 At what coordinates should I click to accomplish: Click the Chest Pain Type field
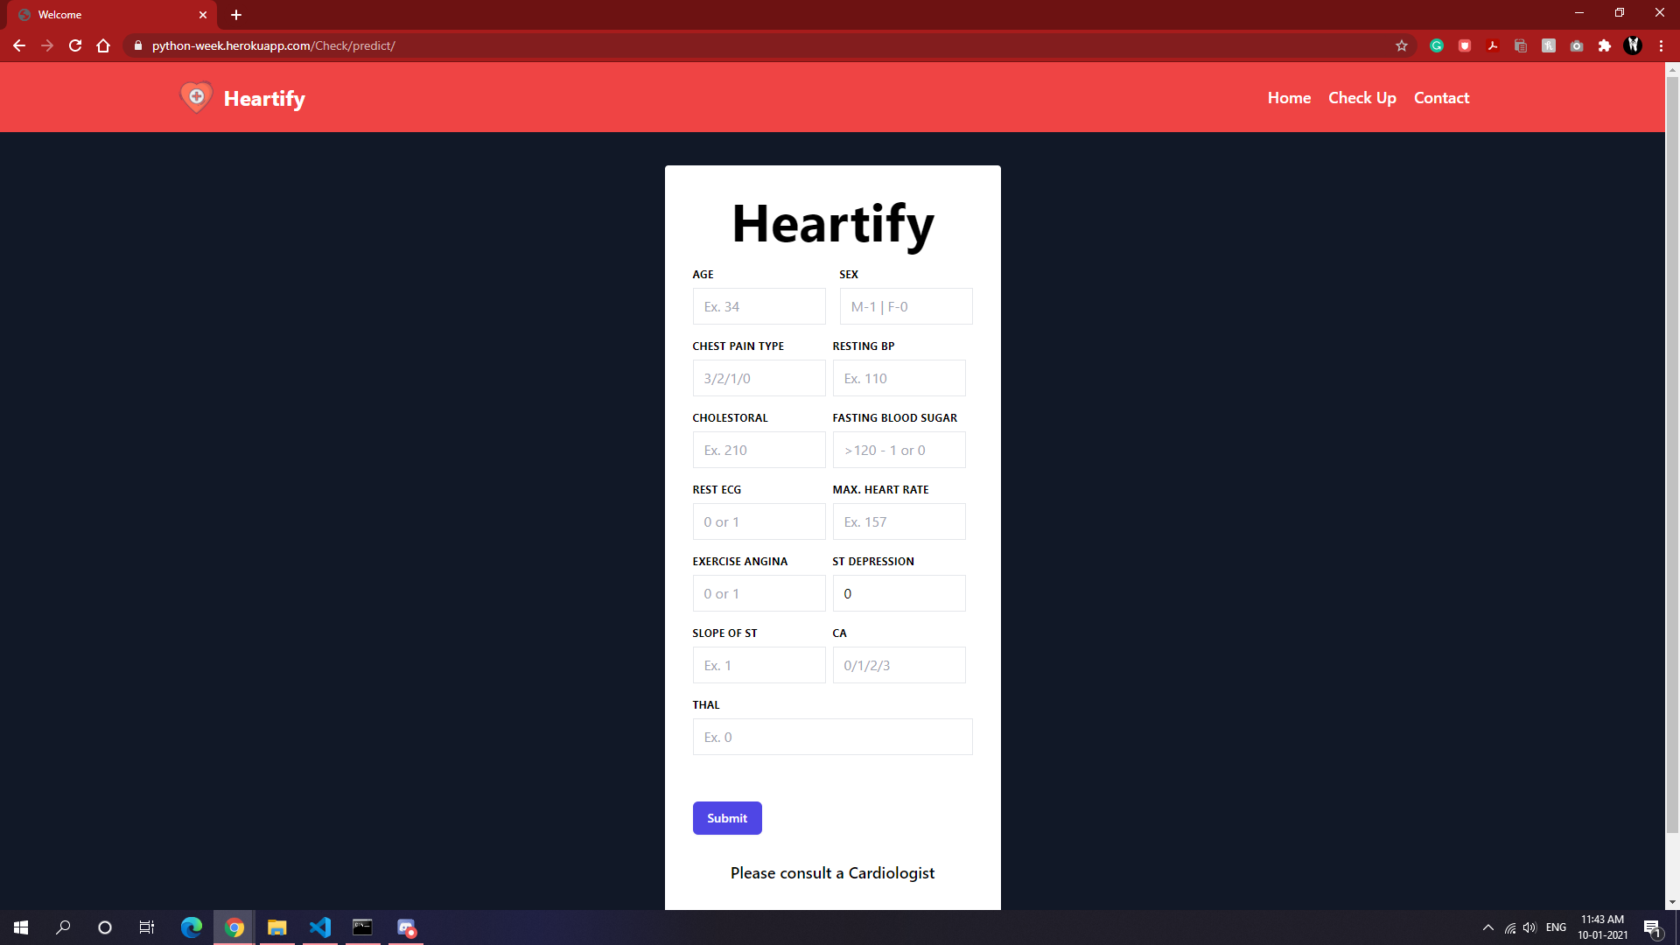pyautogui.click(x=759, y=379)
